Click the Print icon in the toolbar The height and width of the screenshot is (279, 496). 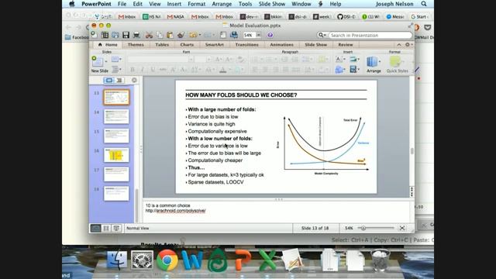pyautogui.click(x=136, y=35)
